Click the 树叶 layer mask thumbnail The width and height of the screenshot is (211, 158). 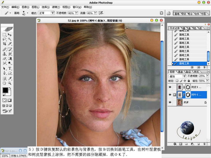[188, 95]
